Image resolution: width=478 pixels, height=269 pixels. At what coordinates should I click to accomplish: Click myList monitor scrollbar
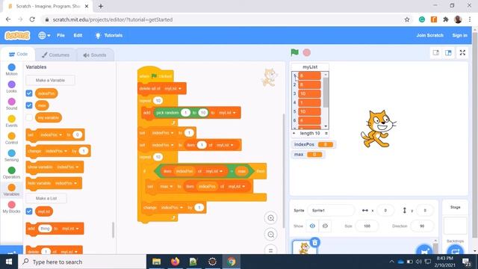(x=326, y=93)
